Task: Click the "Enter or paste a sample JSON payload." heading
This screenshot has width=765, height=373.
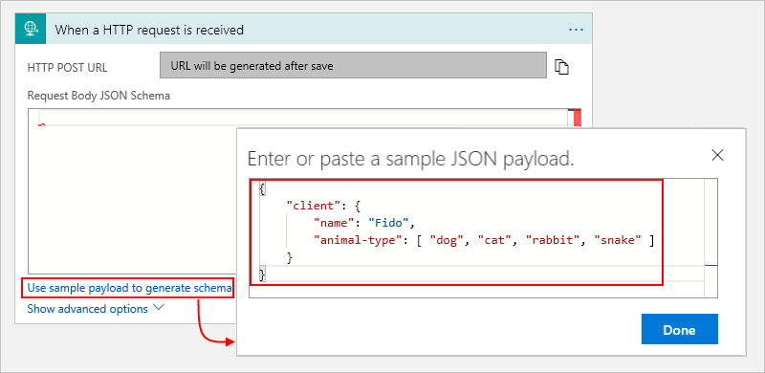Action: coord(410,159)
